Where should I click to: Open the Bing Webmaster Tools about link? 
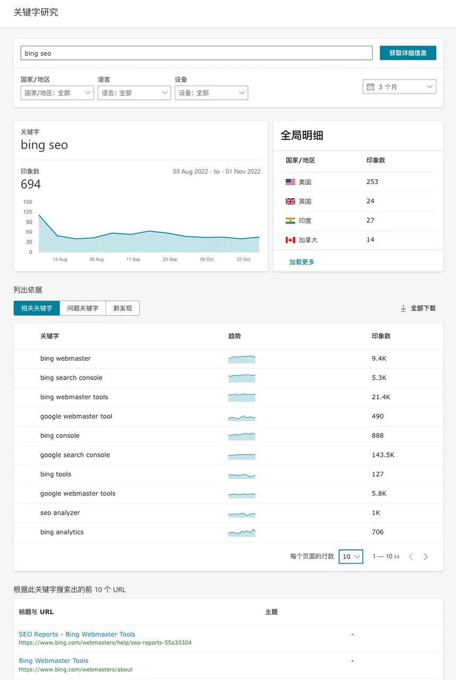tap(54, 660)
